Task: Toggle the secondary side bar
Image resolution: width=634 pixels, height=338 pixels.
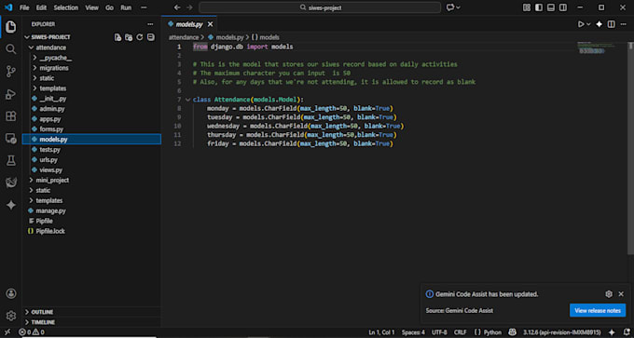Action: pyautogui.click(x=563, y=7)
